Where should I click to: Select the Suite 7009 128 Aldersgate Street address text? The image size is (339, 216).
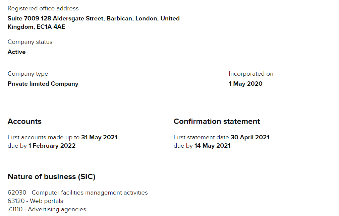click(56, 18)
